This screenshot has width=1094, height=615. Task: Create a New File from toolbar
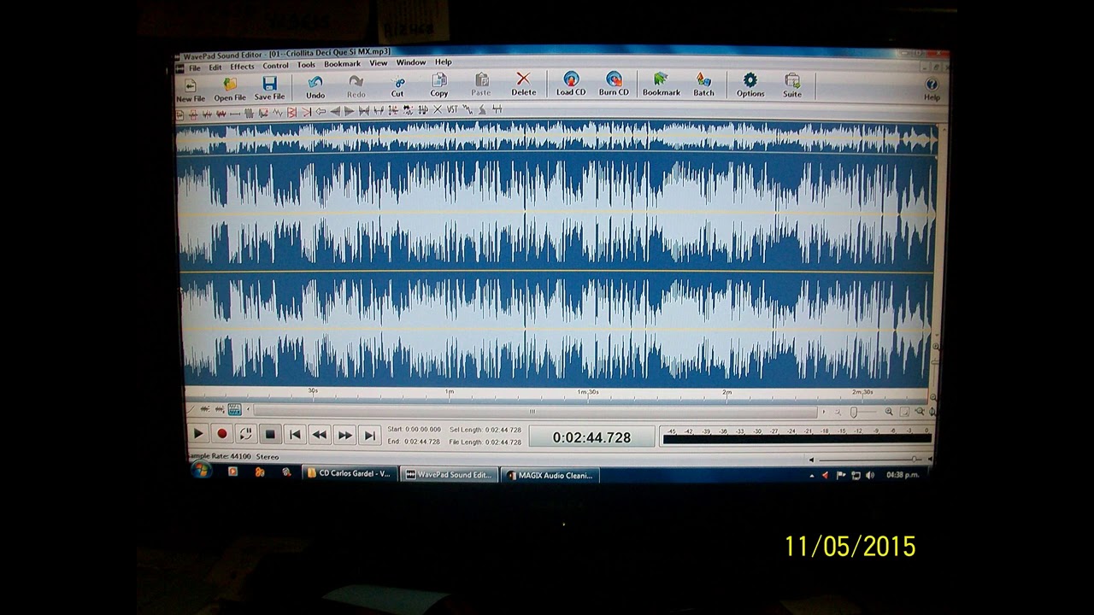pyautogui.click(x=191, y=90)
